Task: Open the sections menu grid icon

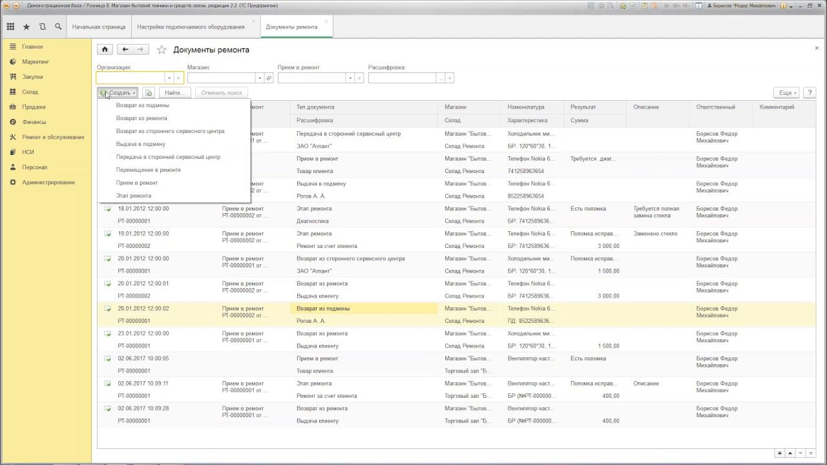Action: coord(10,27)
